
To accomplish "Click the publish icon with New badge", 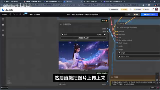I will pos(24,14).
